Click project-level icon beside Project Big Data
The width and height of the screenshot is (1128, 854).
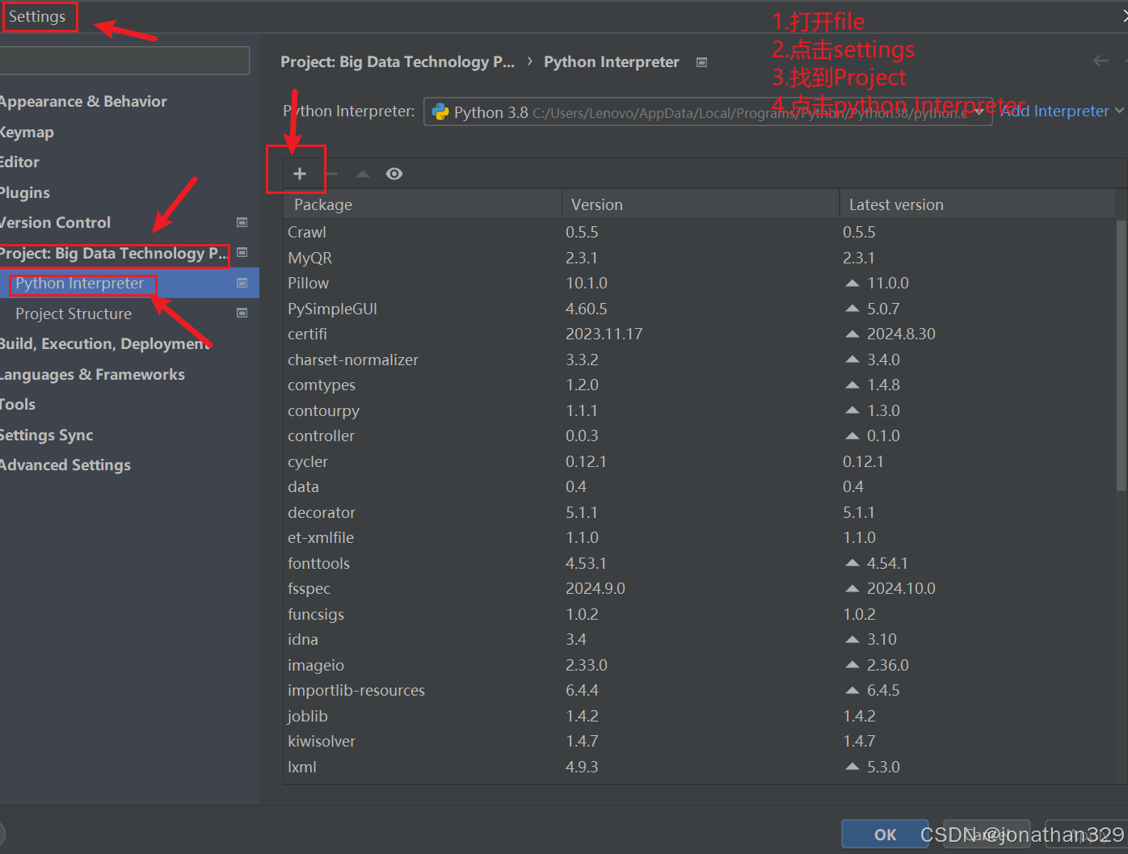coord(242,253)
